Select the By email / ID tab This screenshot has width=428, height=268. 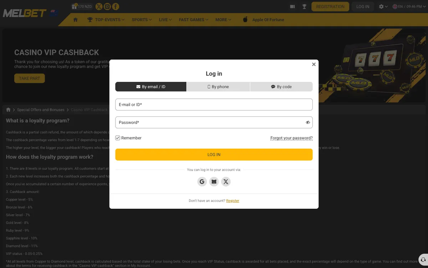point(151,86)
